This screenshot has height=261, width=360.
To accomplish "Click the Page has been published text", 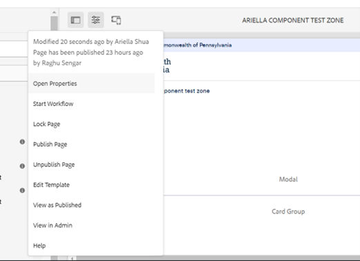I will (x=88, y=52).
